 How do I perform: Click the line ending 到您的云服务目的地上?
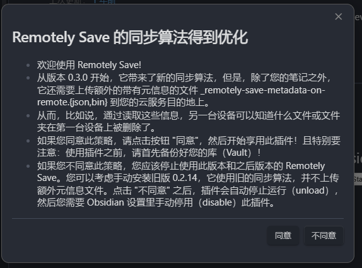[123, 102]
